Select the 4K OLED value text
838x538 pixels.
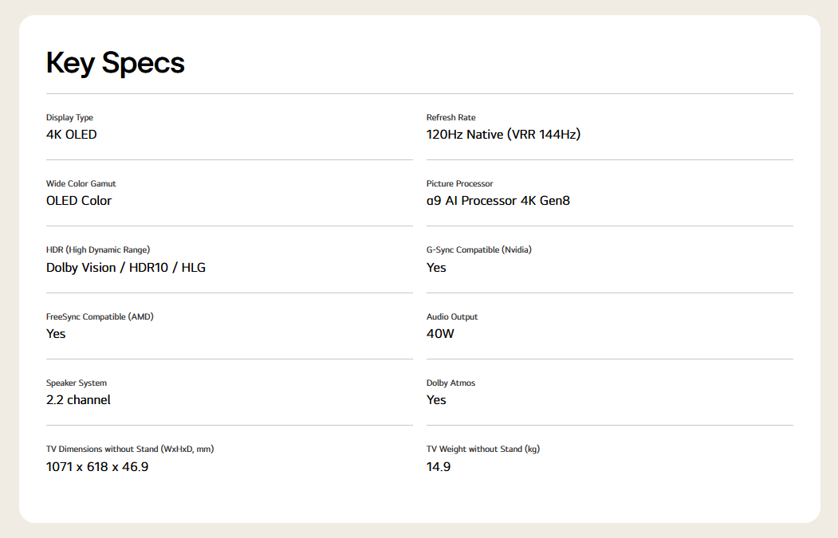tap(72, 135)
